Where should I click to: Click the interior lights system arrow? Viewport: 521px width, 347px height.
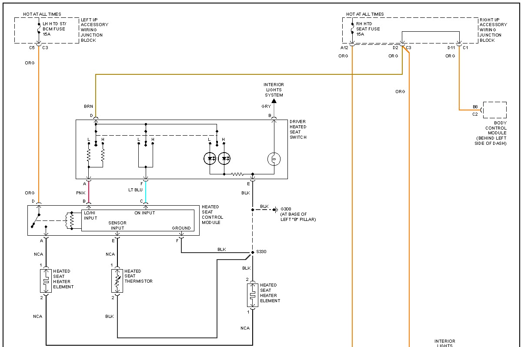tap(274, 101)
